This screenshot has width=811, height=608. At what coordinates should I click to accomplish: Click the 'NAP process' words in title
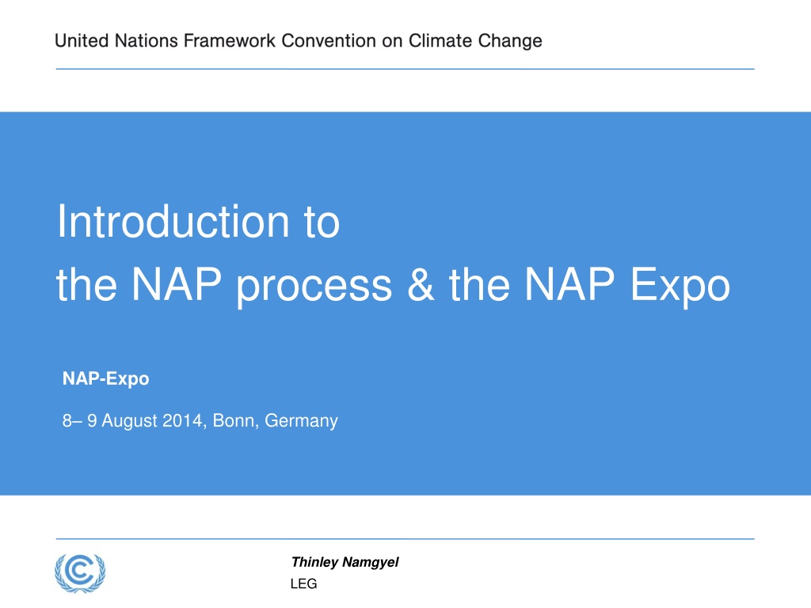tap(261, 285)
